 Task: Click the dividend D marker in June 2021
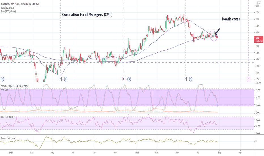tap(191, 79)
